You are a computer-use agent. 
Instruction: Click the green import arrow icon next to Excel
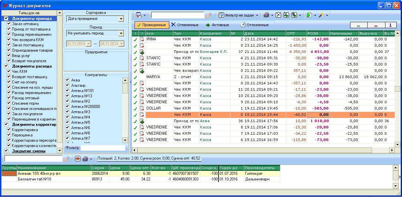pos(294,15)
